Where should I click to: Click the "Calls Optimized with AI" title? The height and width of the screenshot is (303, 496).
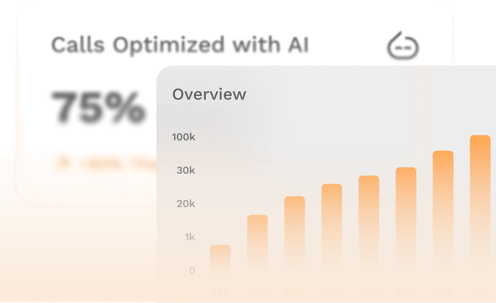point(180,45)
